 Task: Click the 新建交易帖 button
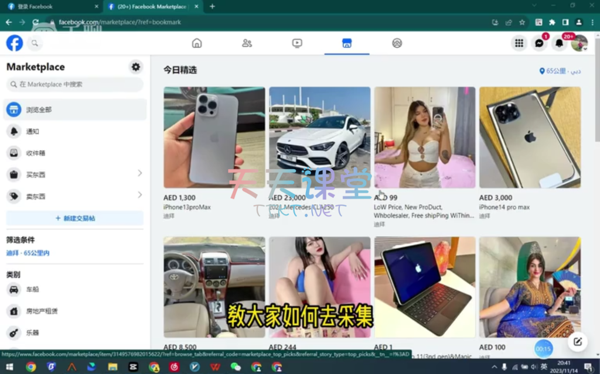74,218
